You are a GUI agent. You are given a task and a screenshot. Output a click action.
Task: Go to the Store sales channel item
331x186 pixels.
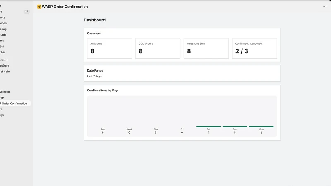point(5,66)
